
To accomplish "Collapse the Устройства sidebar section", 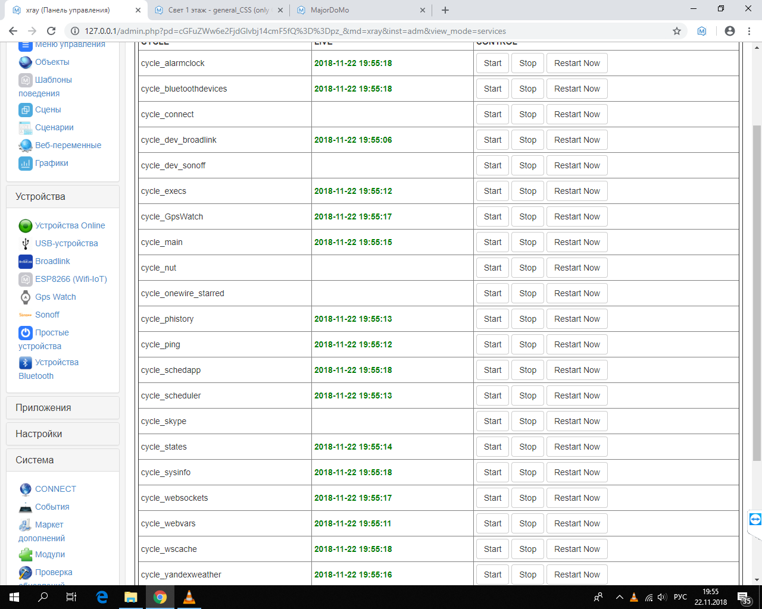I will point(63,196).
